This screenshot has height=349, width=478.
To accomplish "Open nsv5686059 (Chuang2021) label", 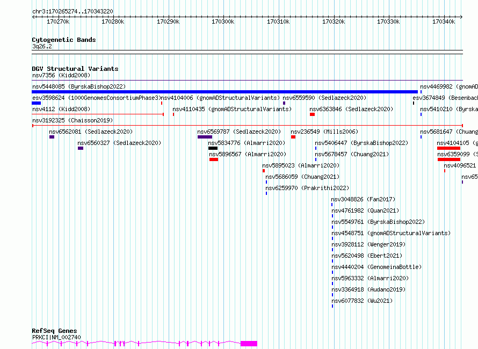I will pyautogui.click(x=302, y=177).
